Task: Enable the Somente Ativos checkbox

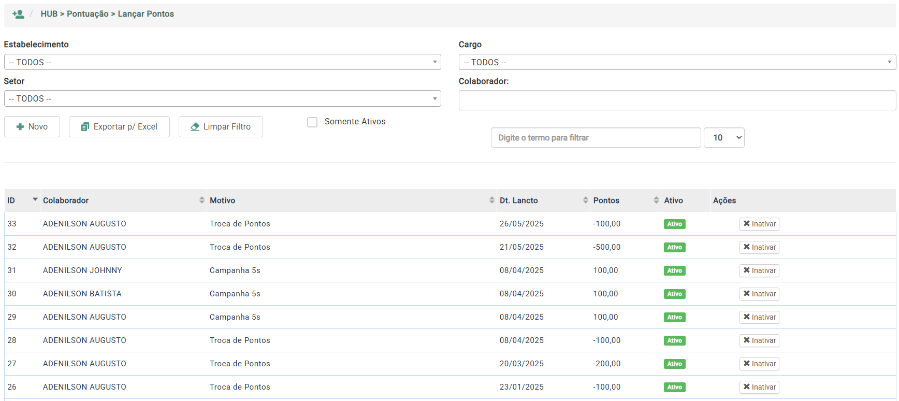Action: pos(312,122)
